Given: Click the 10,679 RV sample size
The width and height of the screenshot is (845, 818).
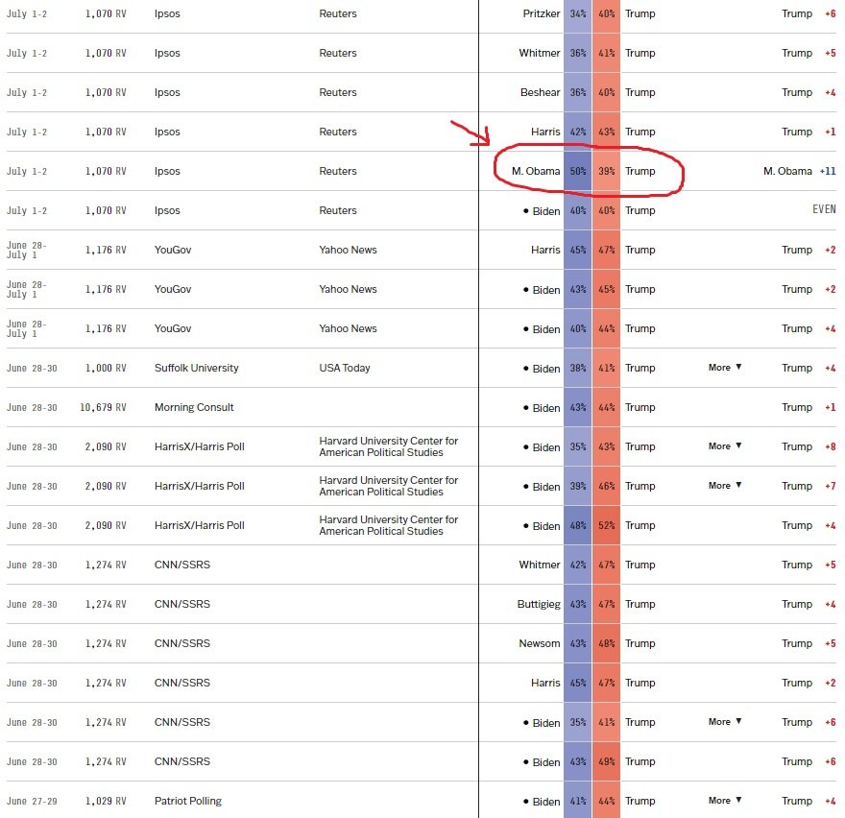Looking at the screenshot, I should [x=103, y=407].
